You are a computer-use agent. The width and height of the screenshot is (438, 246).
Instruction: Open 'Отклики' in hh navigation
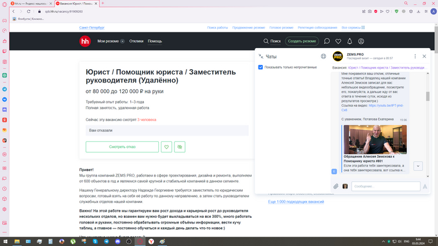coord(136,41)
